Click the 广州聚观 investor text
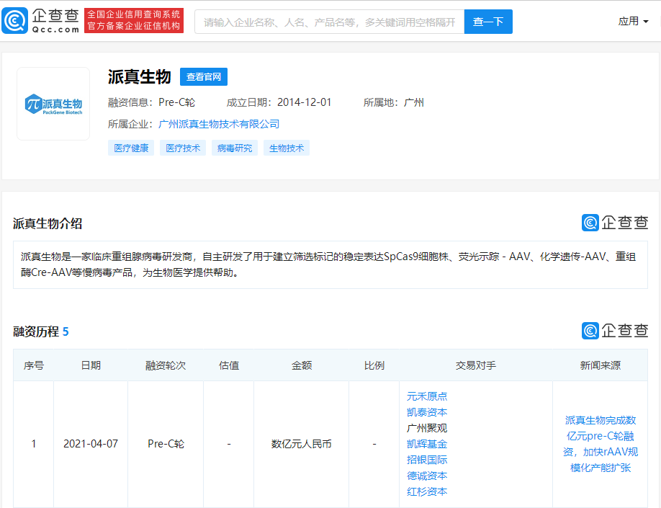 click(427, 428)
